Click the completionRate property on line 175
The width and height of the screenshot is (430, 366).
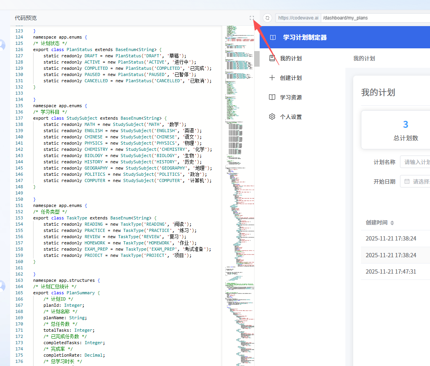coord(62,355)
